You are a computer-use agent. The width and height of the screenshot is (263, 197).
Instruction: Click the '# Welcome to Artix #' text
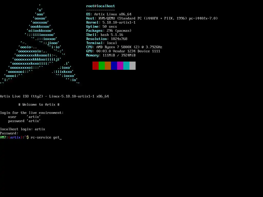pos(39,105)
